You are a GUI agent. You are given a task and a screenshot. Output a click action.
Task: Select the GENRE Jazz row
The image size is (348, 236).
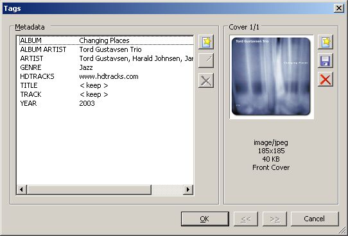106,67
